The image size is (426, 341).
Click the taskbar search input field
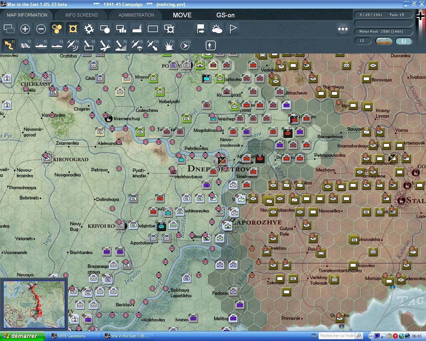click(x=337, y=336)
